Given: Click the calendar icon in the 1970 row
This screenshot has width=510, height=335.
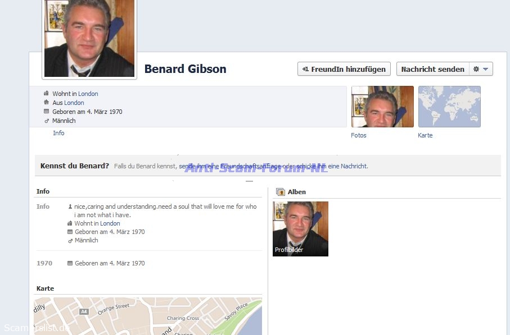Looking at the screenshot, I should (x=70, y=263).
